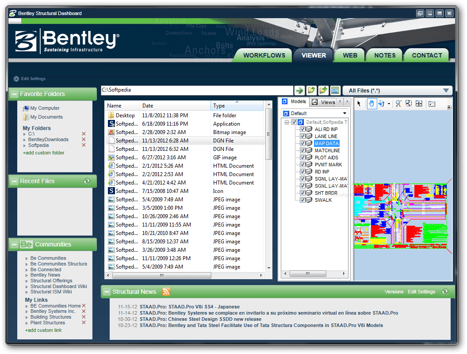Click the Fit View tool icon

click(418, 104)
